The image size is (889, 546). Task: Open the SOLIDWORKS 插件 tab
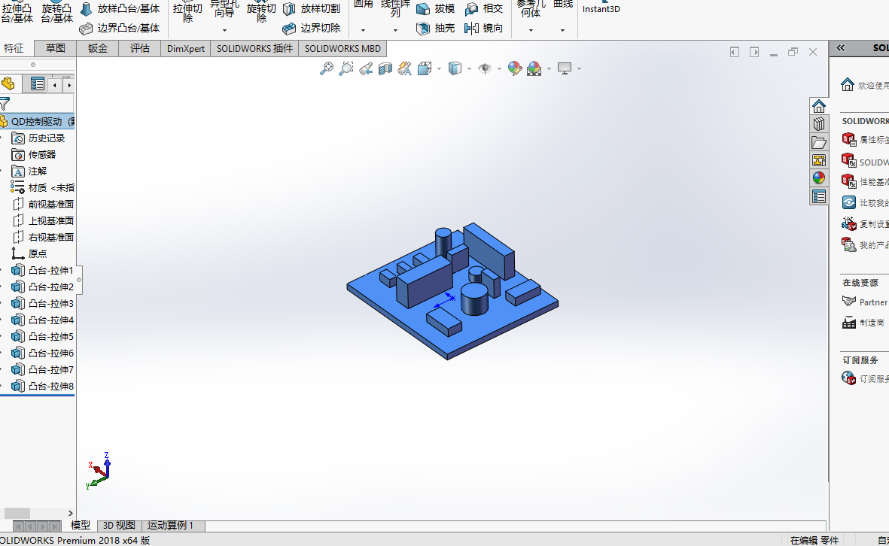(x=254, y=49)
